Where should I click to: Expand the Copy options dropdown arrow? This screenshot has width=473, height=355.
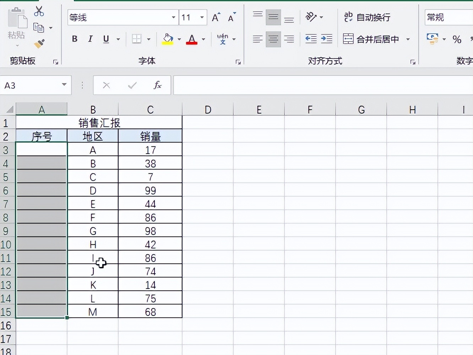(51, 28)
